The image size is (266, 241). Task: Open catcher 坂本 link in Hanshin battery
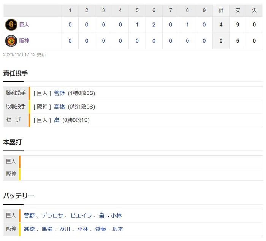coord(118,229)
